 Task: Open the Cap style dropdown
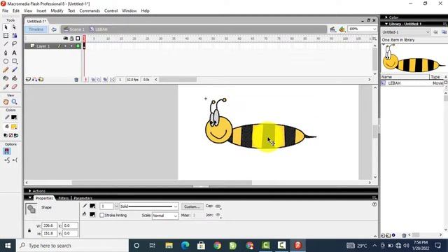(218, 206)
